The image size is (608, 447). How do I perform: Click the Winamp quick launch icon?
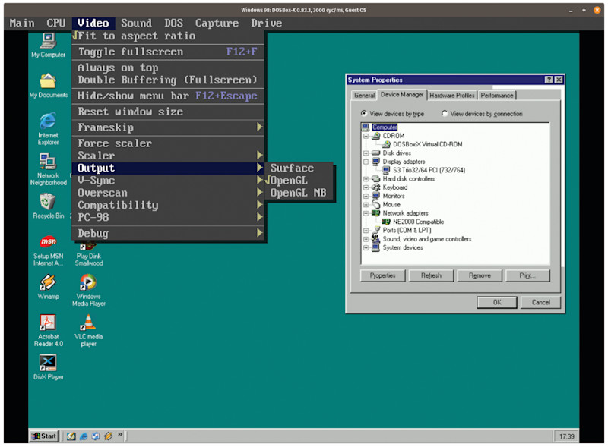tap(108, 436)
